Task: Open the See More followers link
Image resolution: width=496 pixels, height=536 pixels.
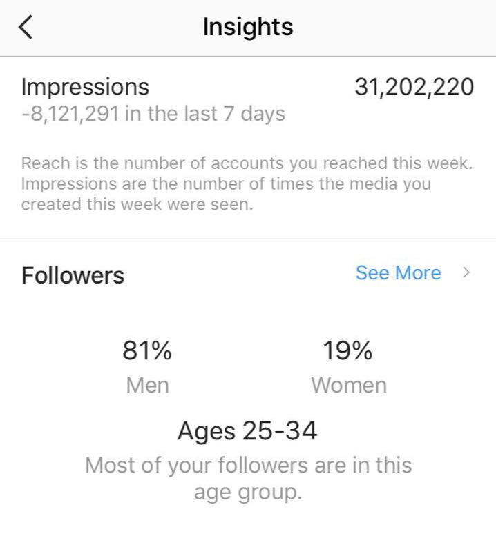Action: click(398, 273)
